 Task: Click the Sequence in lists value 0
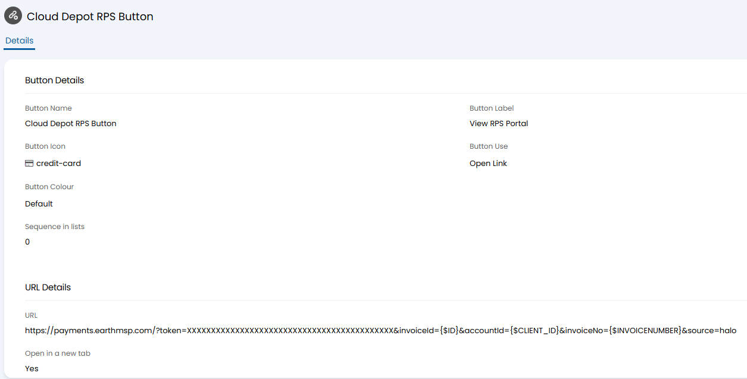coord(27,242)
